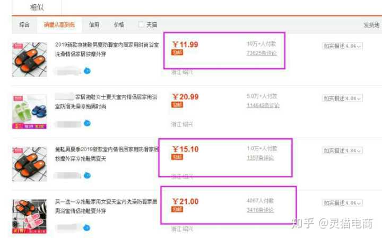
Task: Click the blue chat icon in fourth listing
Action: coord(86,228)
